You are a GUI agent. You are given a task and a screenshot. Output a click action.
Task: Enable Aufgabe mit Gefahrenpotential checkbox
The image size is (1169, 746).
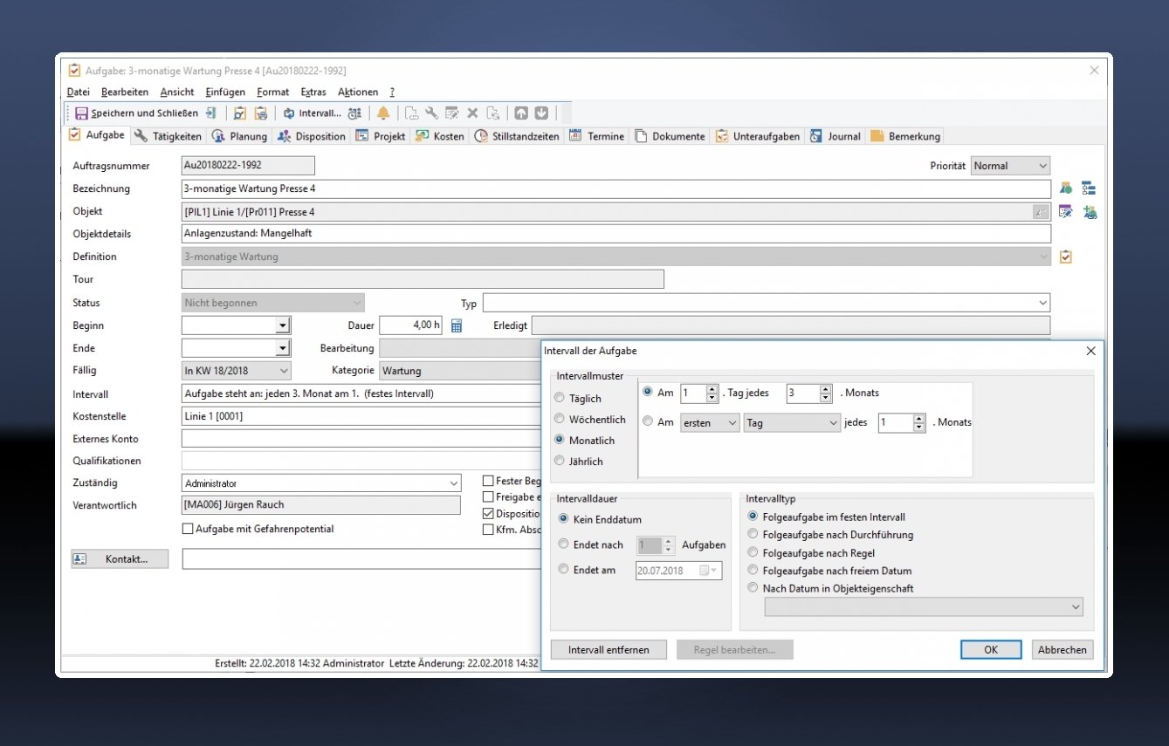pyautogui.click(x=188, y=529)
